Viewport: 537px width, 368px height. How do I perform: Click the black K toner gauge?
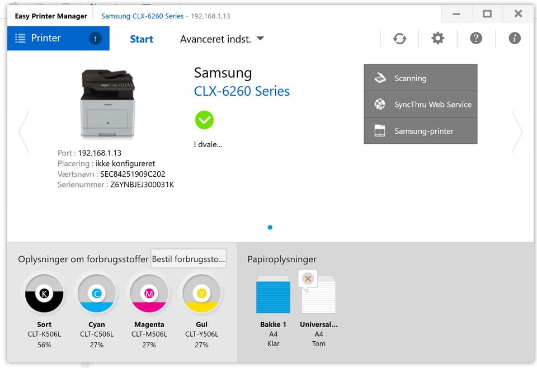coord(44,294)
